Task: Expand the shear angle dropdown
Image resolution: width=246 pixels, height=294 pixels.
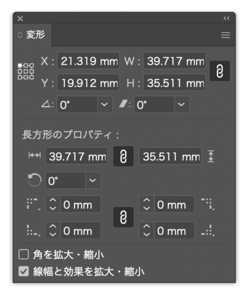Action: (181, 104)
